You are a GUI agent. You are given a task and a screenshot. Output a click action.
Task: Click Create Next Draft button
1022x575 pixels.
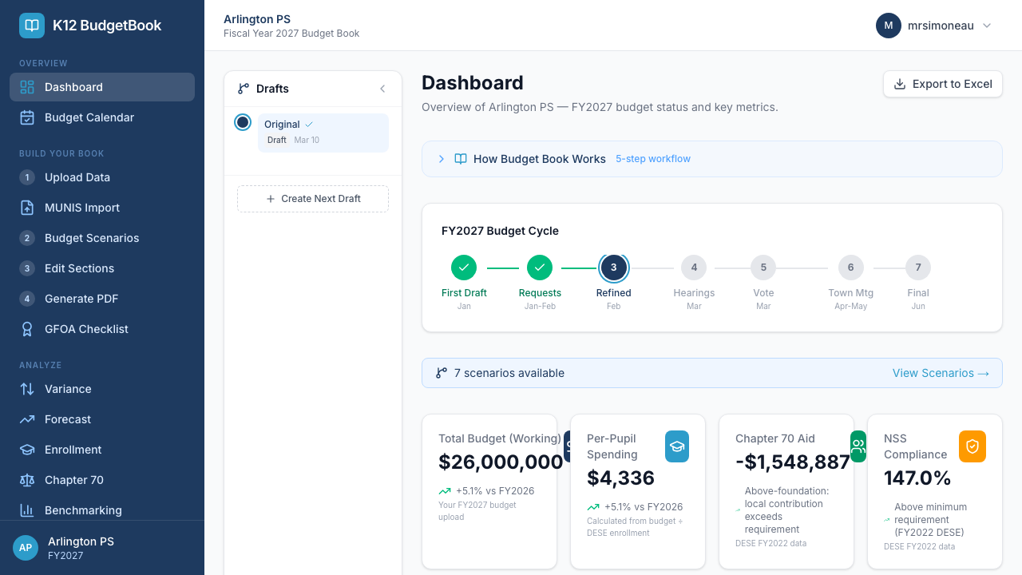point(313,199)
